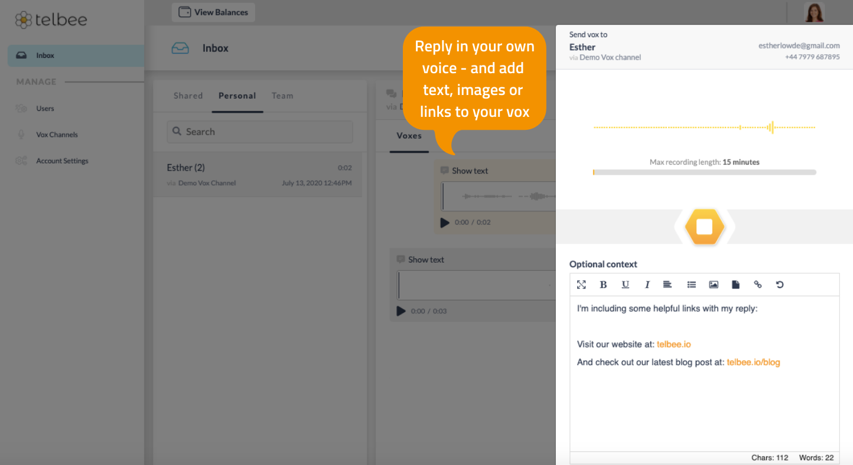Click the live recording waveform
The width and height of the screenshot is (853, 465).
(704, 127)
